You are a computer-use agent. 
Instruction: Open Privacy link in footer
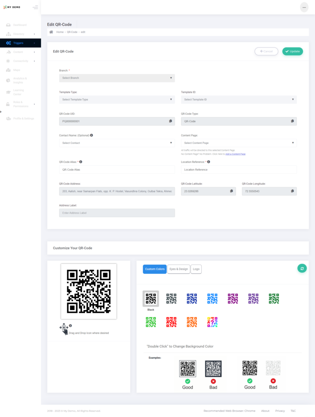point(280,410)
